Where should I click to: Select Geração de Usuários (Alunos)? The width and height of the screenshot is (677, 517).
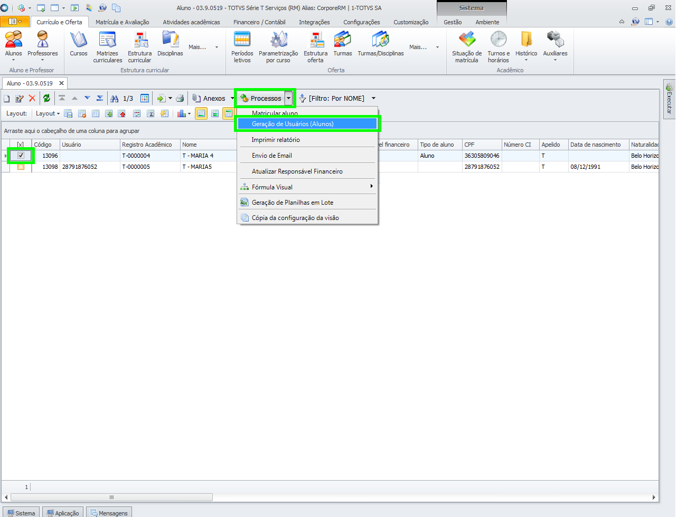pyautogui.click(x=307, y=124)
